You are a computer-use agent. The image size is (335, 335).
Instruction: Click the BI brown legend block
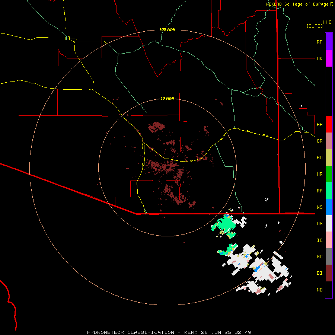tap(329, 273)
